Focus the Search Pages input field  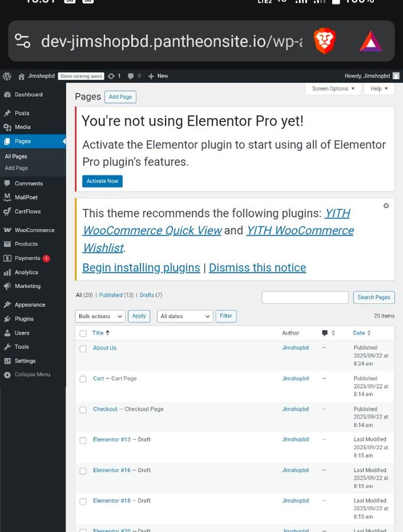point(305,297)
